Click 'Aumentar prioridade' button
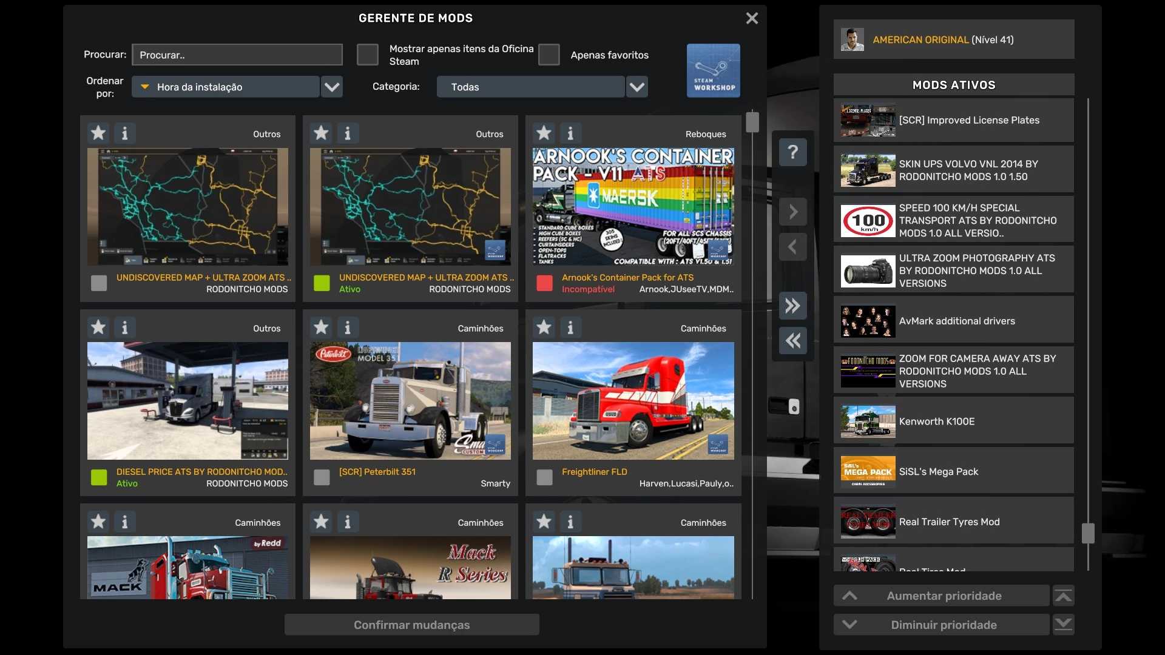This screenshot has width=1165, height=655. coord(942,596)
